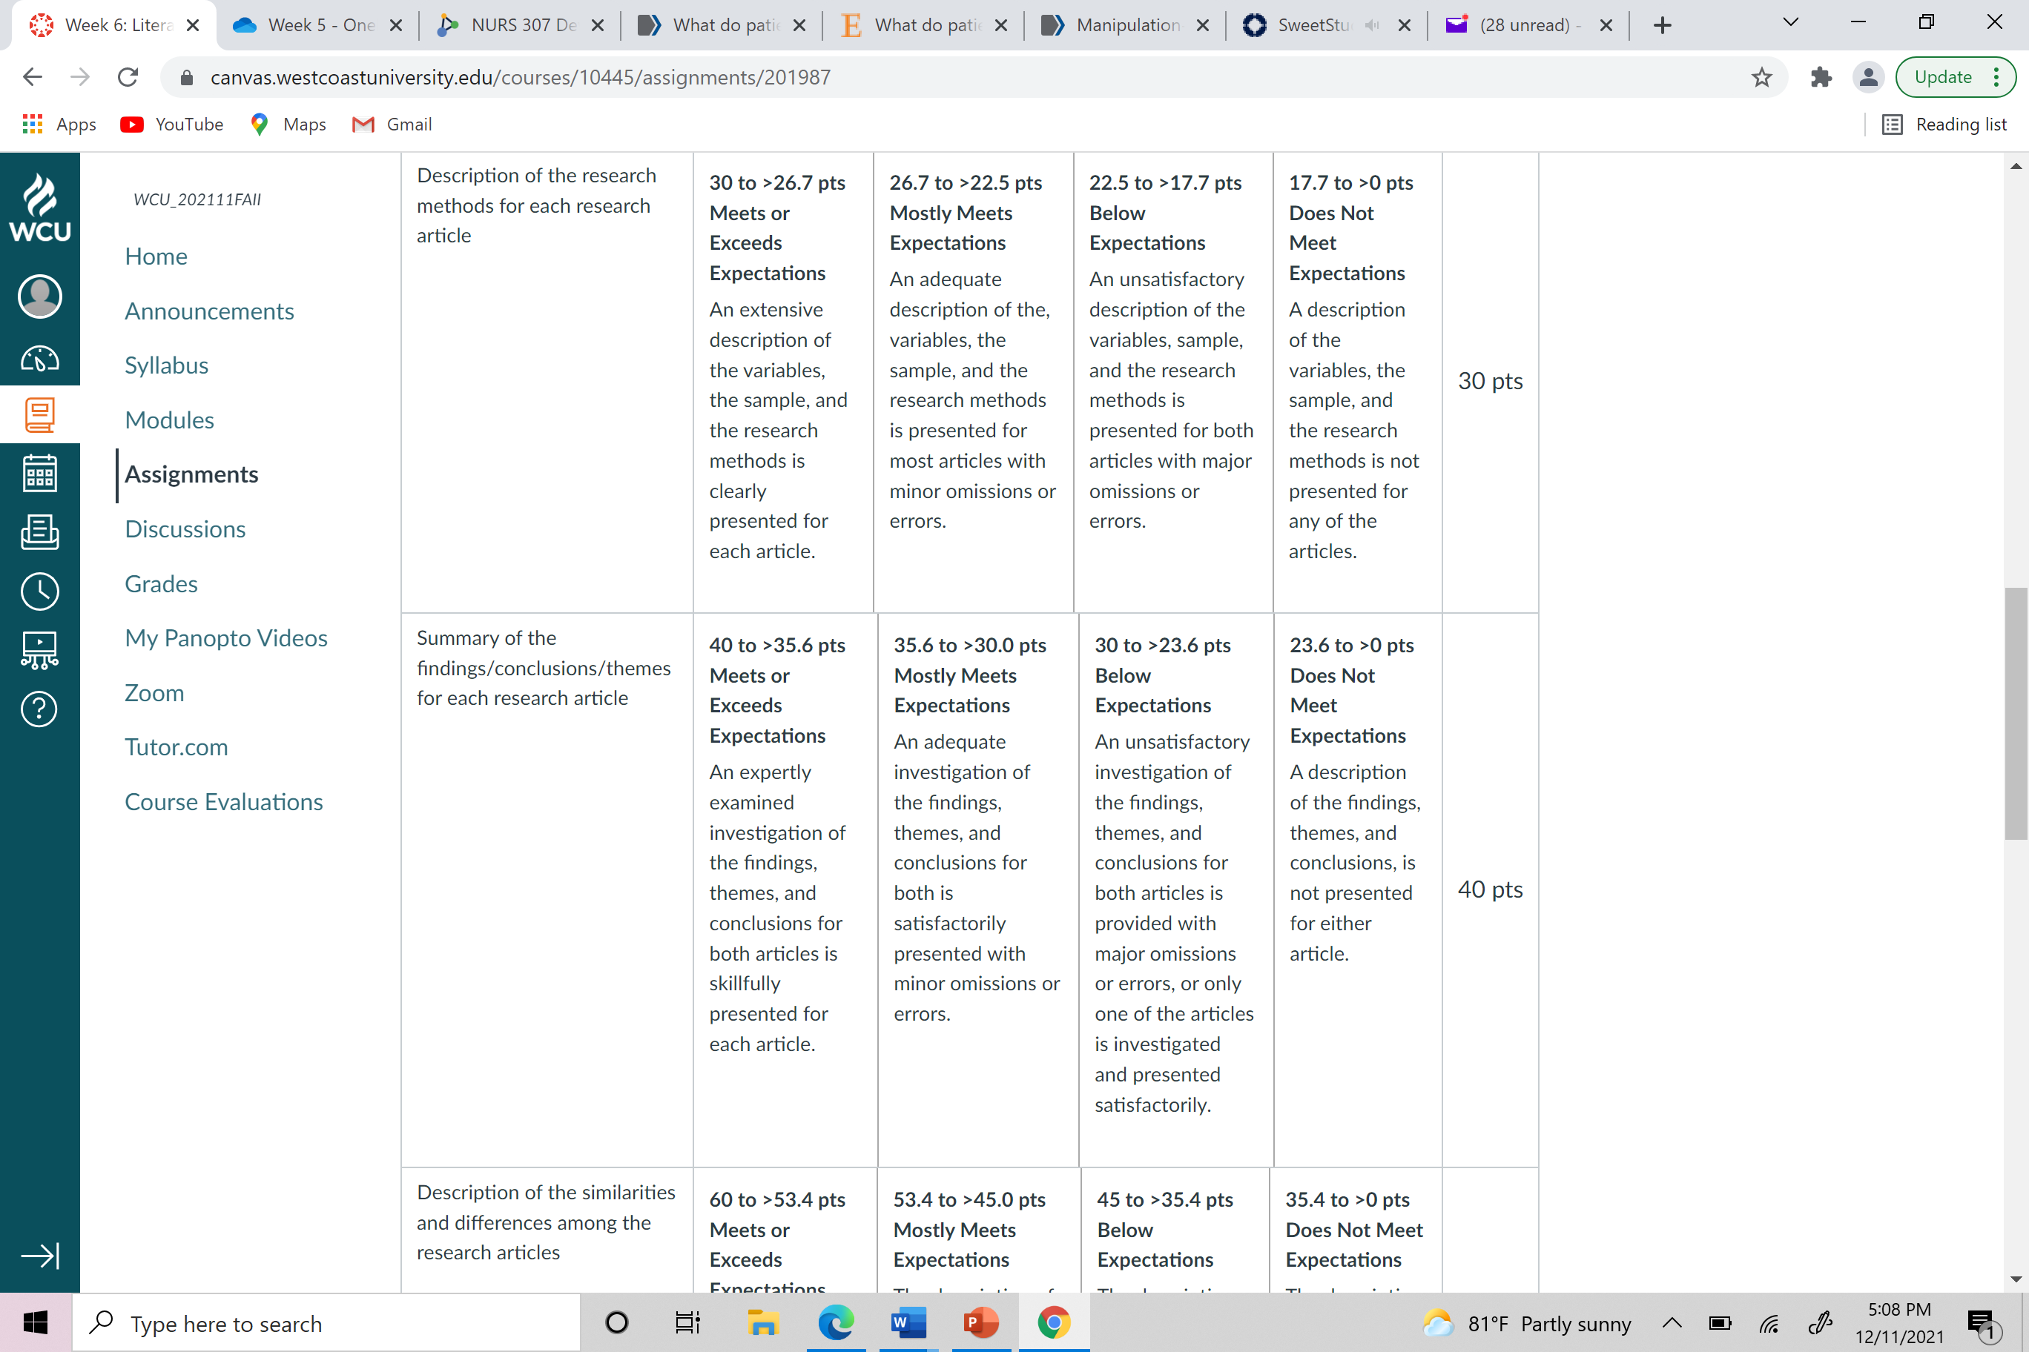Open the Chrome profile avatar
This screenshot has height=1352, width=2029.
[1869, 78]
